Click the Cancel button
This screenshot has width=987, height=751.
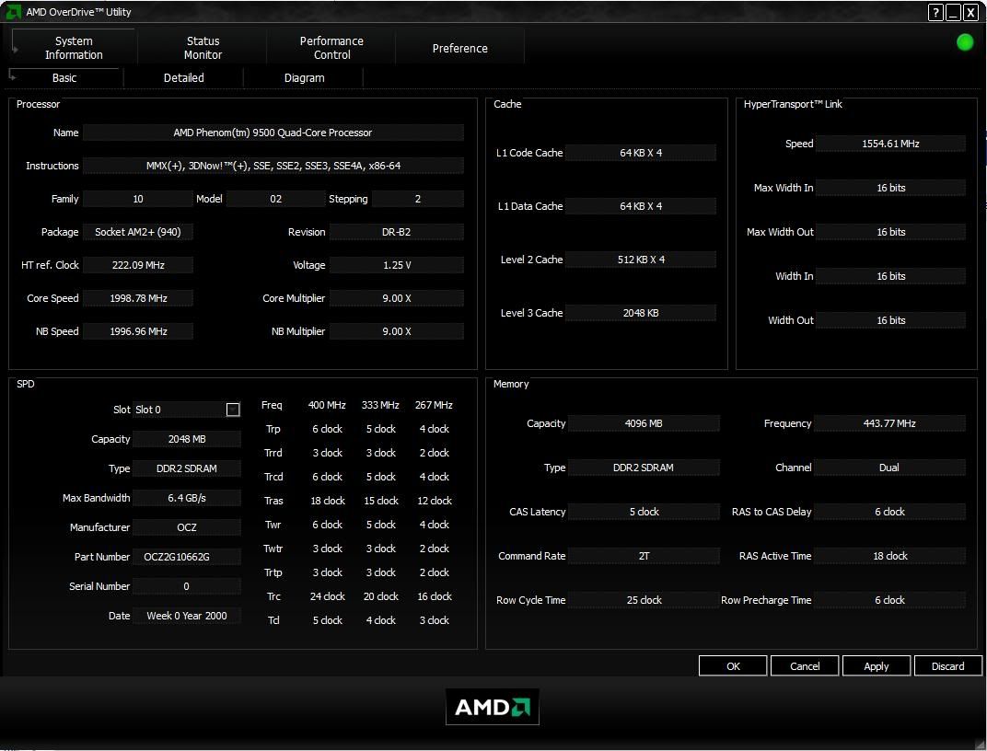(x=805, y=666)
